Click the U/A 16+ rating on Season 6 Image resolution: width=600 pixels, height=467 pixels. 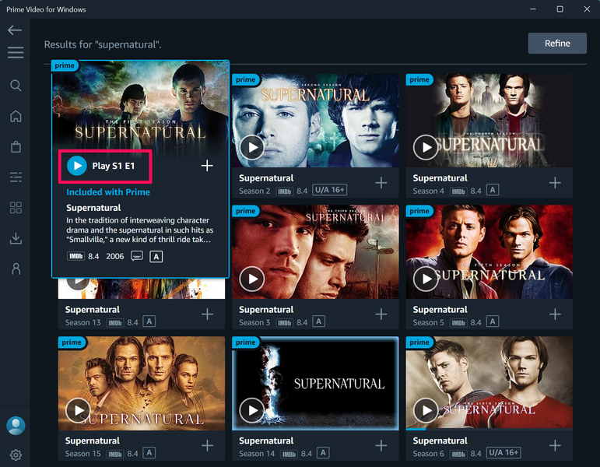point(504,452)
